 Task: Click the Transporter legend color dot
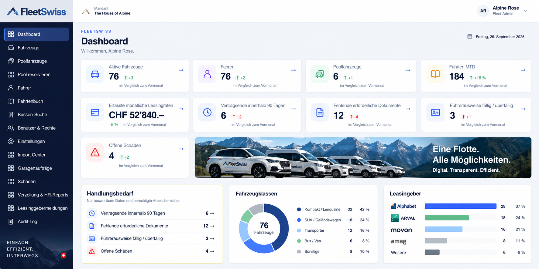[299, 230]
